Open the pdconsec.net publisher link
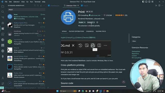Viewport: 165px width, 93px height. click(96, 15)
